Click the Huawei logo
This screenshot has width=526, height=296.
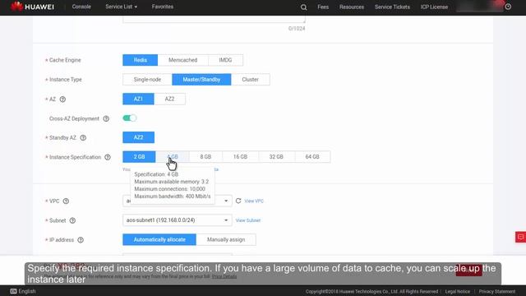pos(32,7)
